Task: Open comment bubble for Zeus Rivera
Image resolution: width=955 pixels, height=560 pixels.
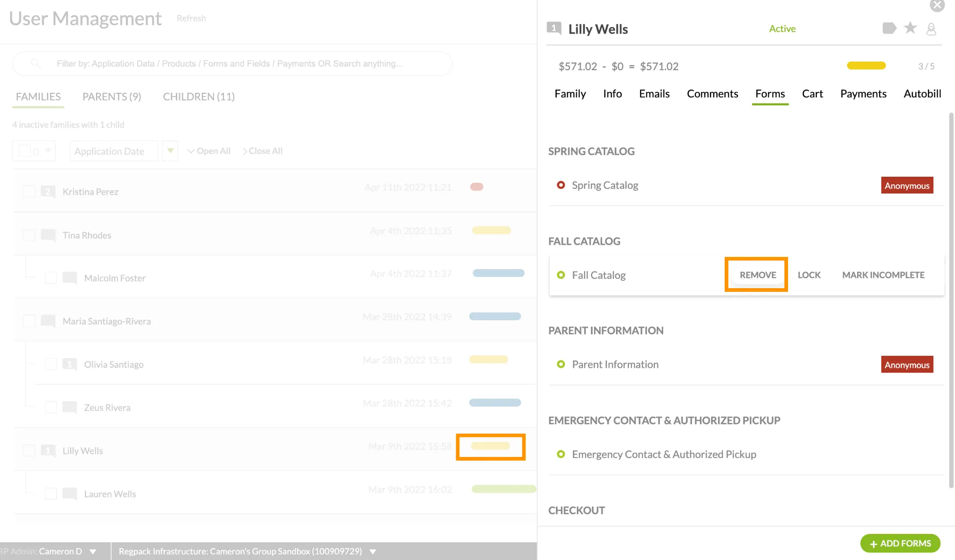Action: (x=69, y=408)
